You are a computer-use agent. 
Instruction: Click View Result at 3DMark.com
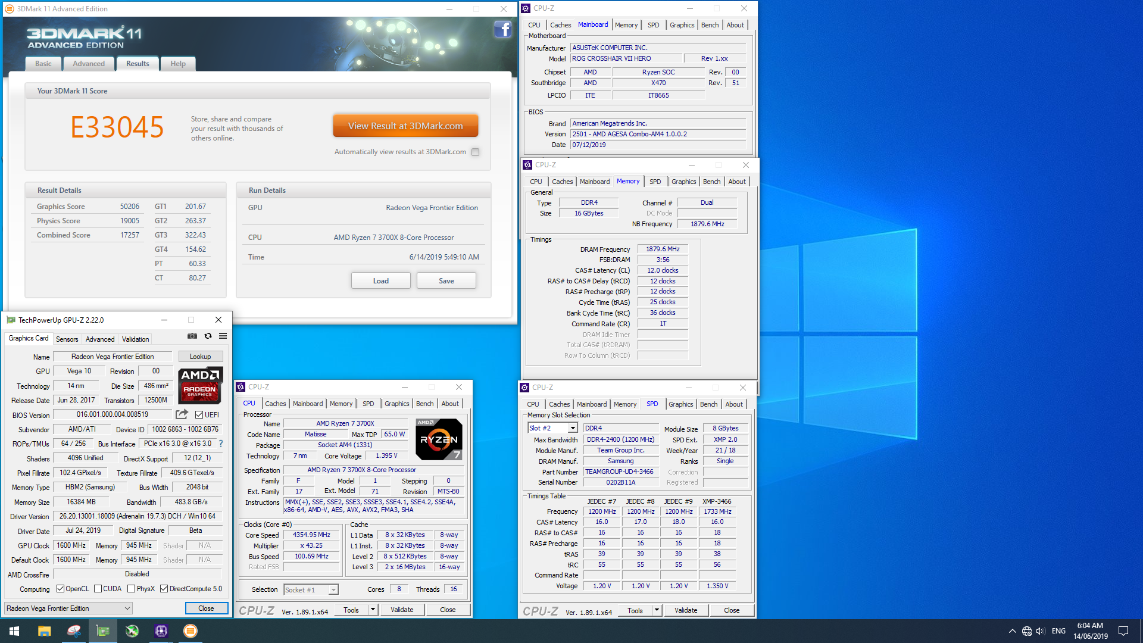[x=405, y=126]
